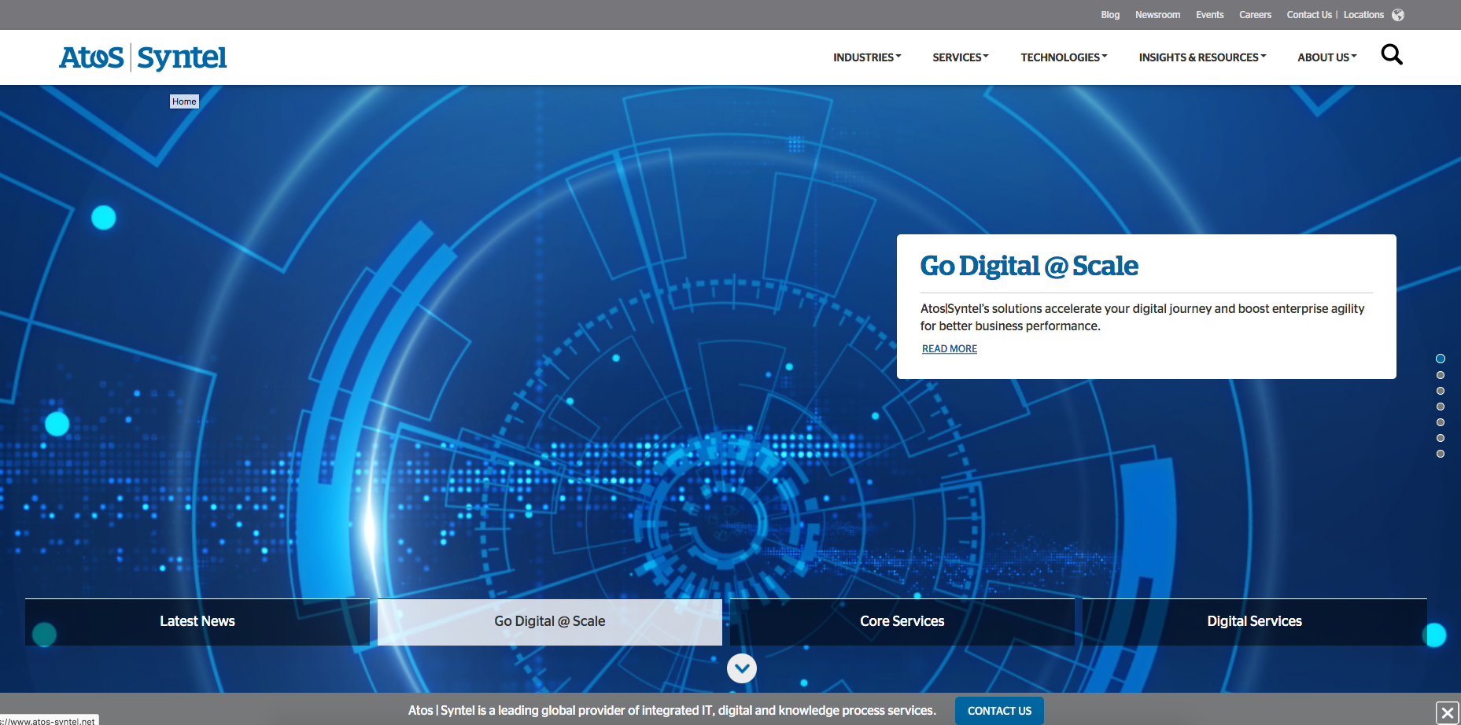
Task: Select the third slide indicator dot
Action: 1441,391
